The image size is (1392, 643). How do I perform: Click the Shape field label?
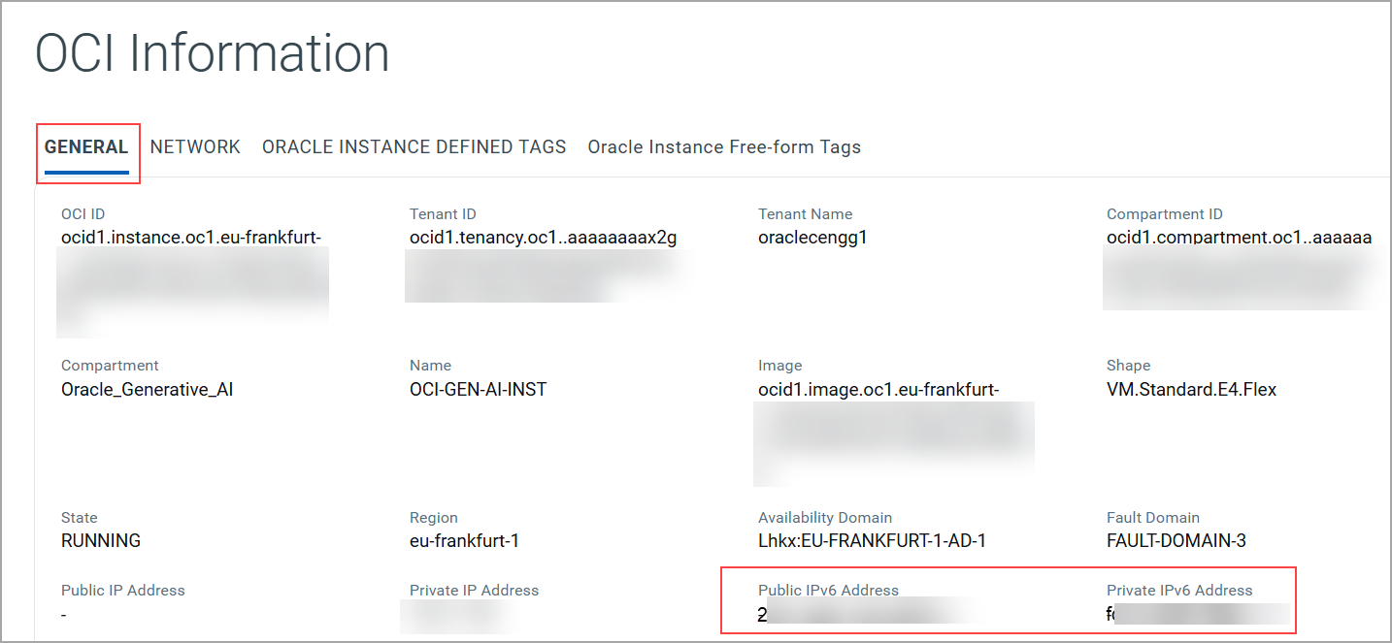coord(1128,366)
